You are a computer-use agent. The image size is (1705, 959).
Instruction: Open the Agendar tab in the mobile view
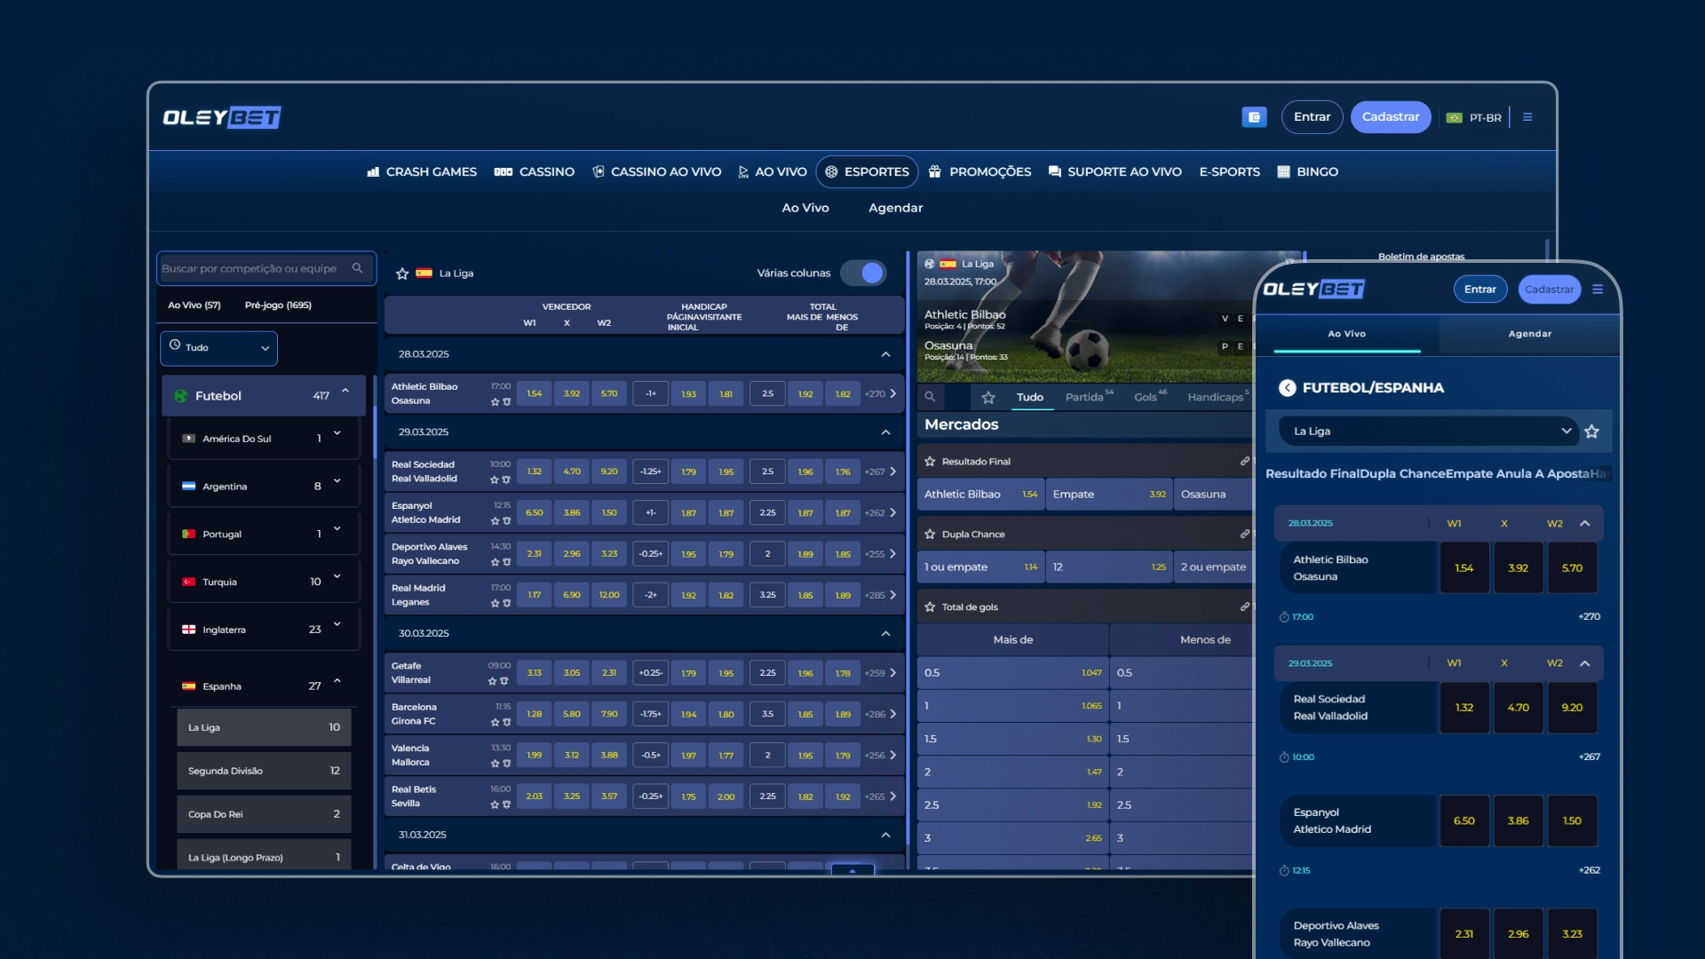pos(1529,334)
